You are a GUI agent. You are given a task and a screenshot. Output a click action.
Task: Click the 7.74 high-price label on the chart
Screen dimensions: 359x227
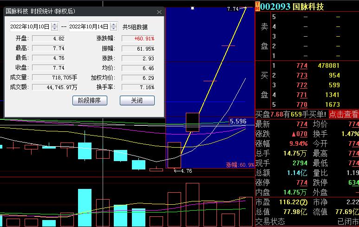click(233, 9)
